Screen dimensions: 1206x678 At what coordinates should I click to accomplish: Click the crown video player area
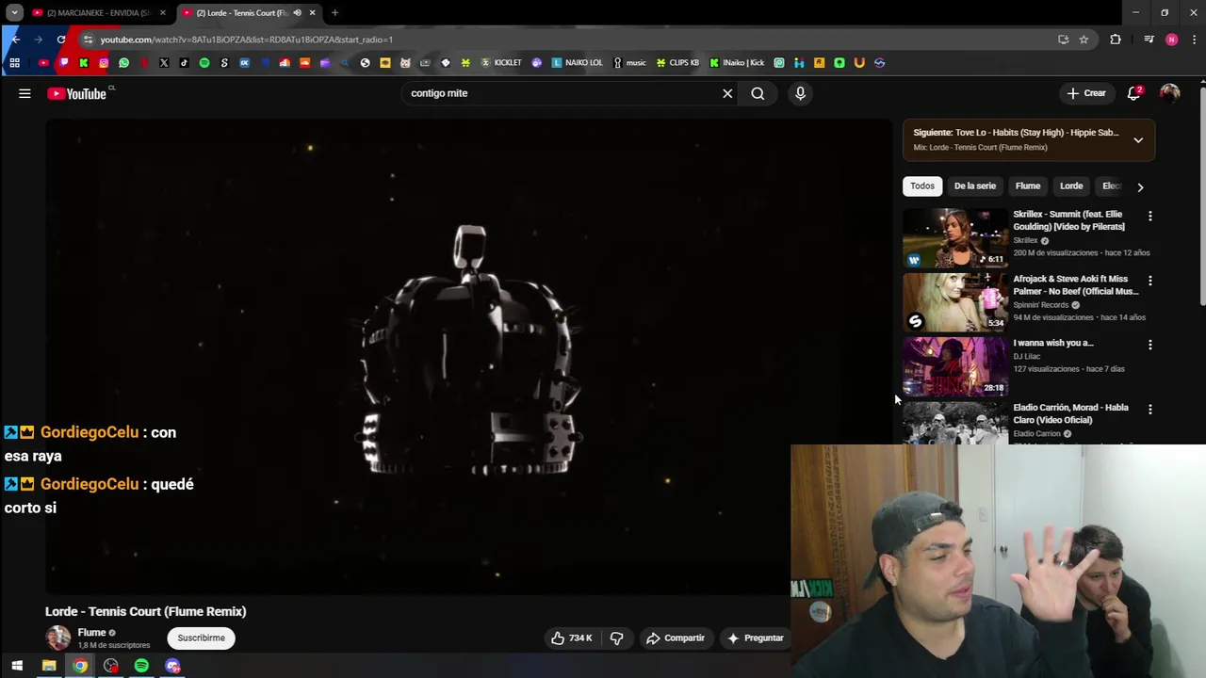tap(468, 356)
